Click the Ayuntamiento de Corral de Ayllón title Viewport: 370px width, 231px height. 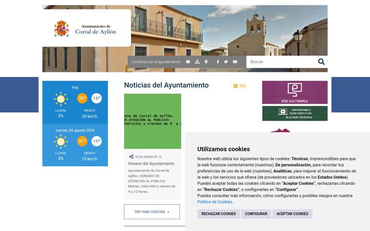[96, 29]
